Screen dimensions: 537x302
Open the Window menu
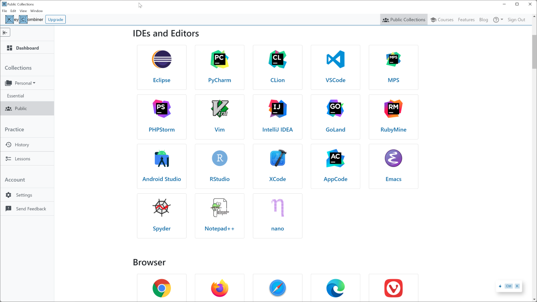point(37,11)
